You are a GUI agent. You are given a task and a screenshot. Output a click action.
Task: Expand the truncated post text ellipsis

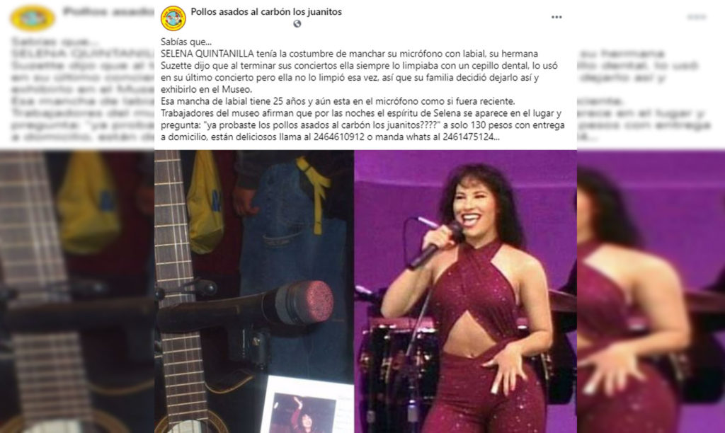pos(497,137)
